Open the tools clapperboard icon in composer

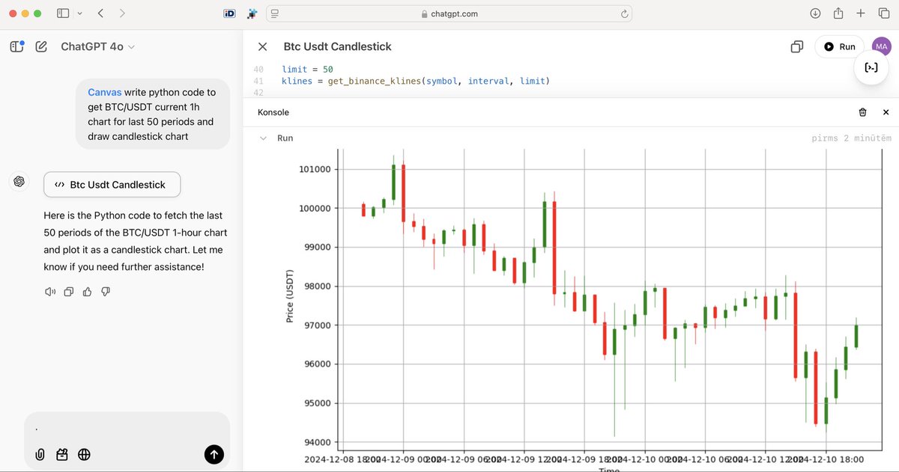(x=62, y=454)
